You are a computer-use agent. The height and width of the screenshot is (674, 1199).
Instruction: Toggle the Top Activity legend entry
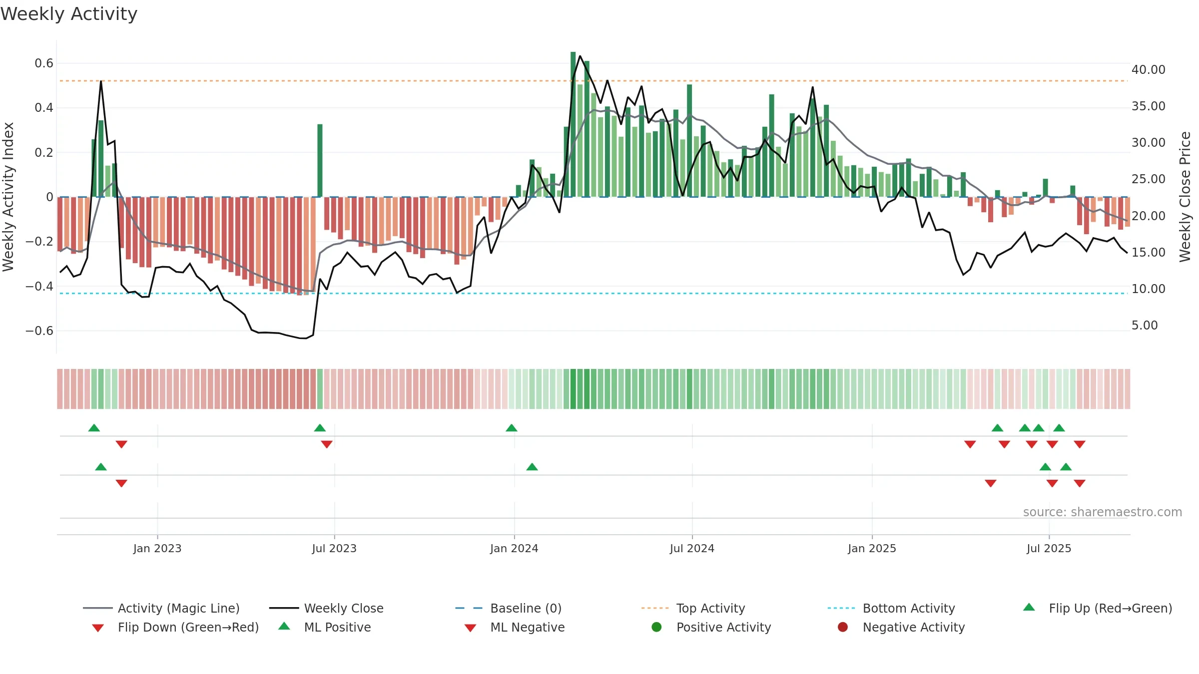click(x=693, y=608)
